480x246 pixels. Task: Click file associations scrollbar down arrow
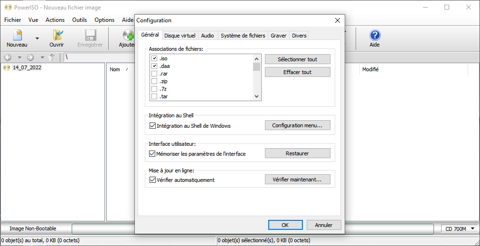click(x=256, y=96)
